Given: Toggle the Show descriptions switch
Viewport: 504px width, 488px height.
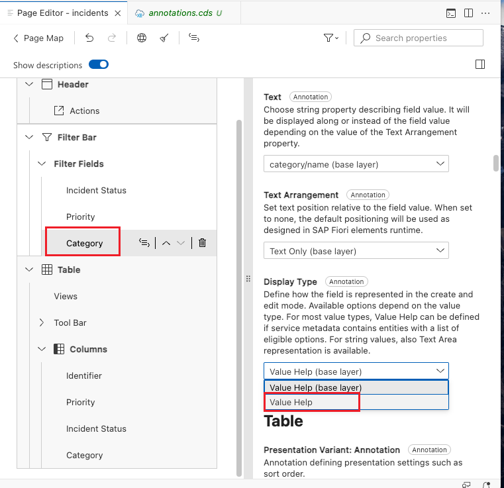Looking at the screenshot, I should tap(99, 65).
